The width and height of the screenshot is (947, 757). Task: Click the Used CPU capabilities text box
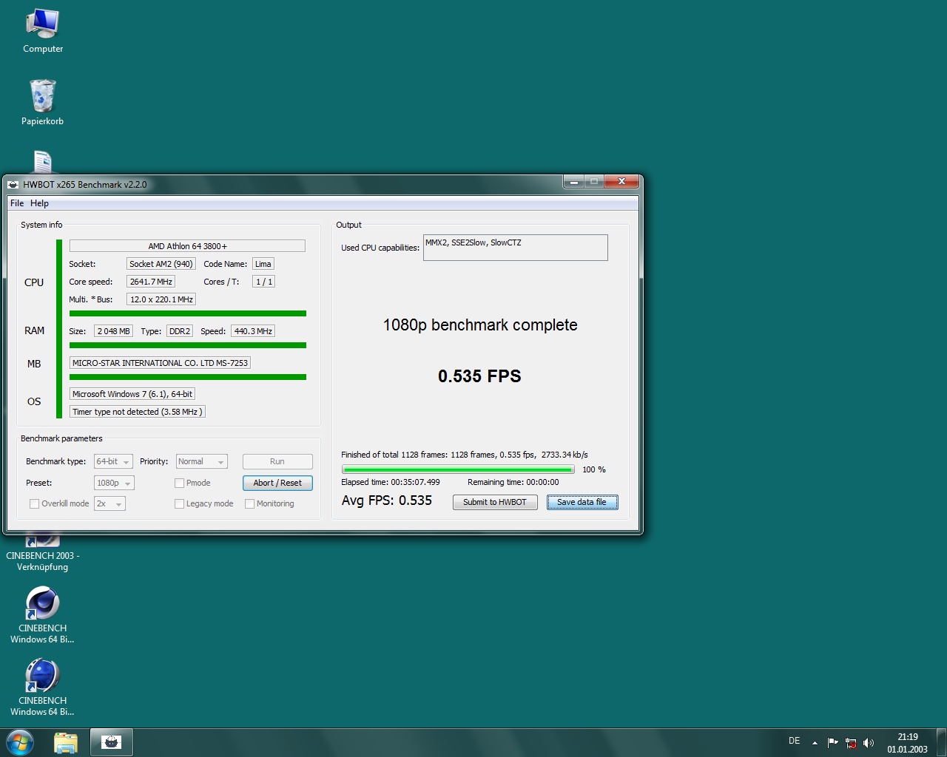[516, 248]
